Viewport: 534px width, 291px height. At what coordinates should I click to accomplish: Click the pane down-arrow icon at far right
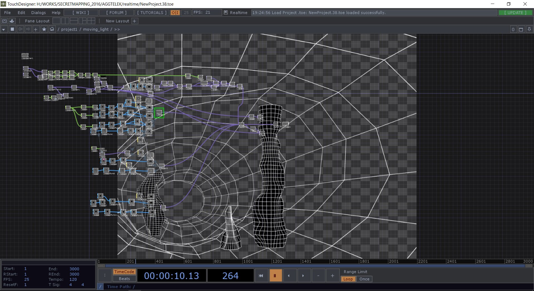tap(529, 29)
